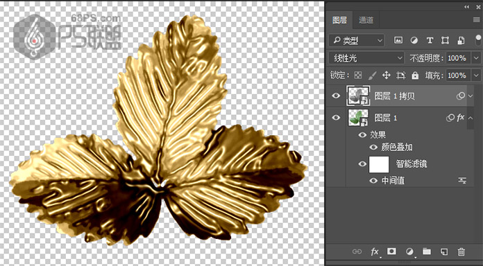Toggle visibility of 效果
Screen dimensions: 483x266
[x=362, y=134]
